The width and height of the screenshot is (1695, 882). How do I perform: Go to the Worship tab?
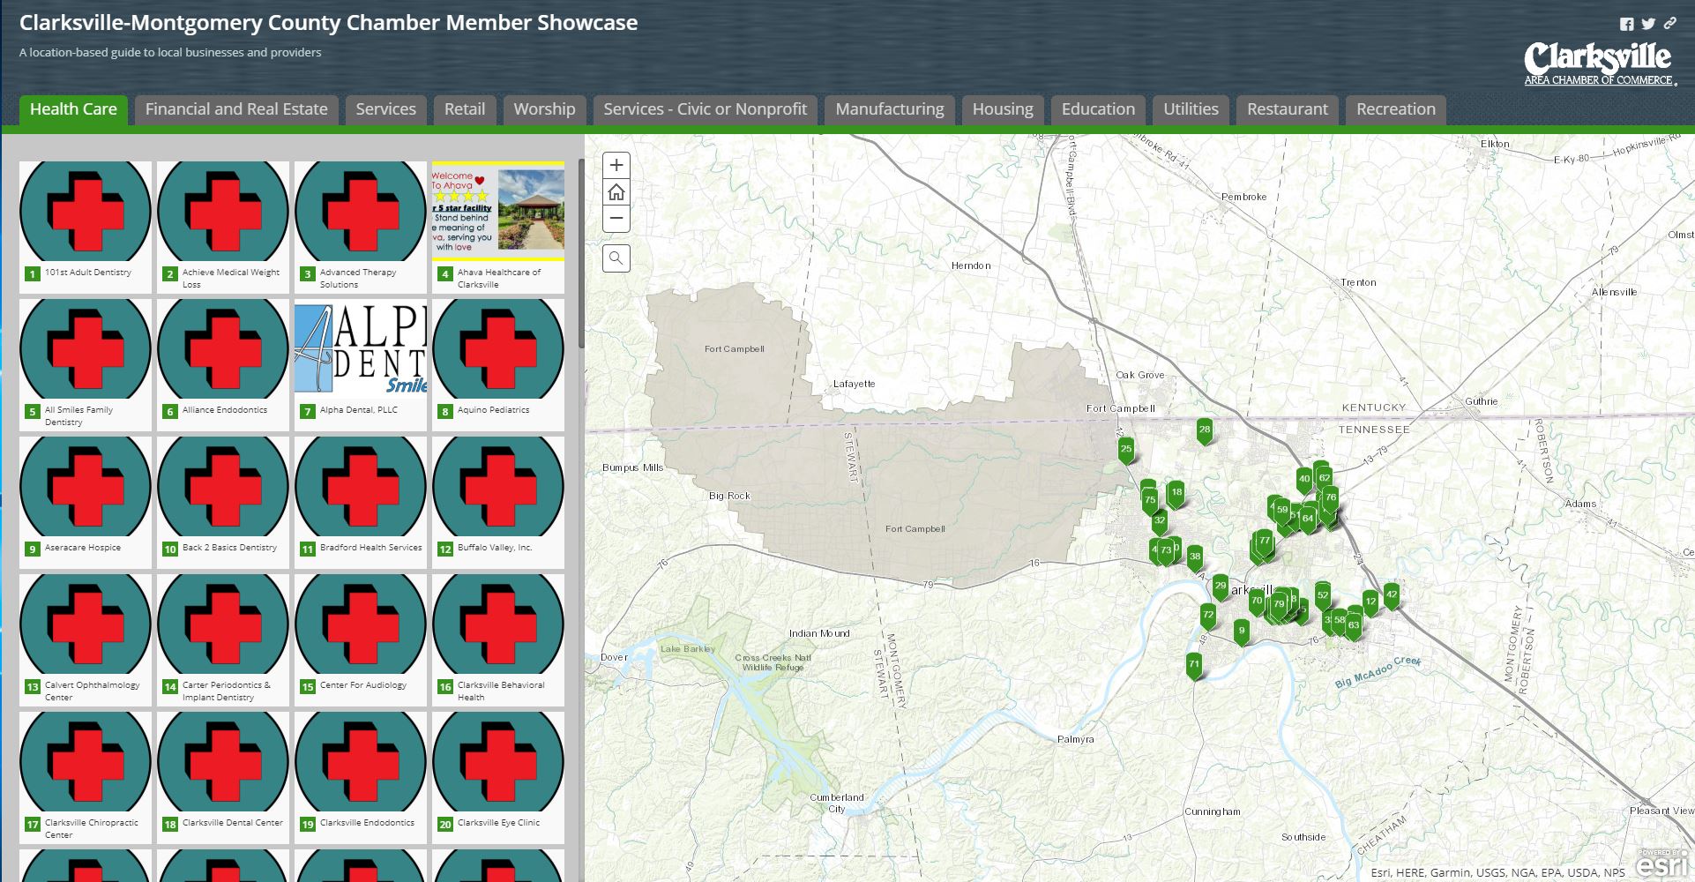(x=545, y=110)
